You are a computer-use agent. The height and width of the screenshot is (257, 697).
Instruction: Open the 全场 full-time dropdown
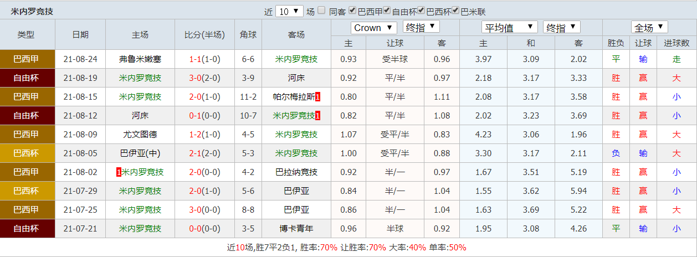(x=649, y=28)
